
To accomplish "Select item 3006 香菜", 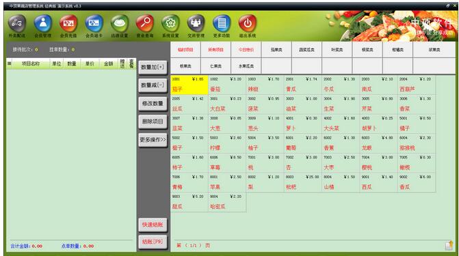I will 417,104.
